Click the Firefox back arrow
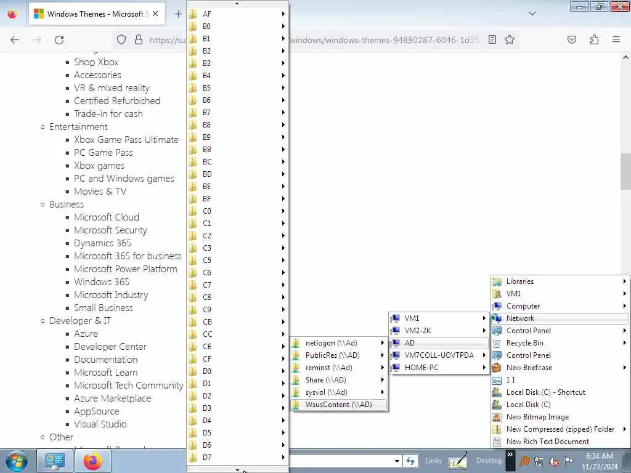Viewport: 631px width, 473px height. (15, 40)
